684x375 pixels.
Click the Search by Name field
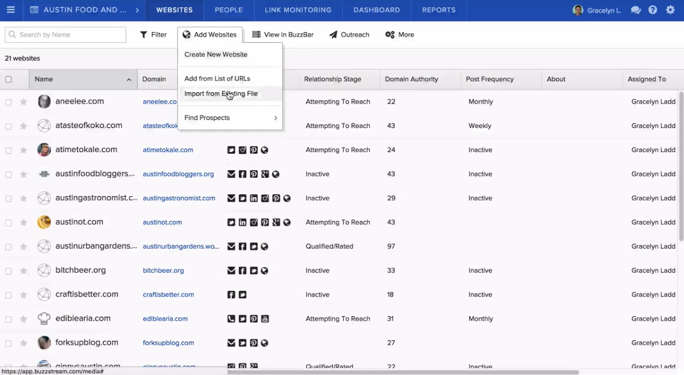(66, 34)
